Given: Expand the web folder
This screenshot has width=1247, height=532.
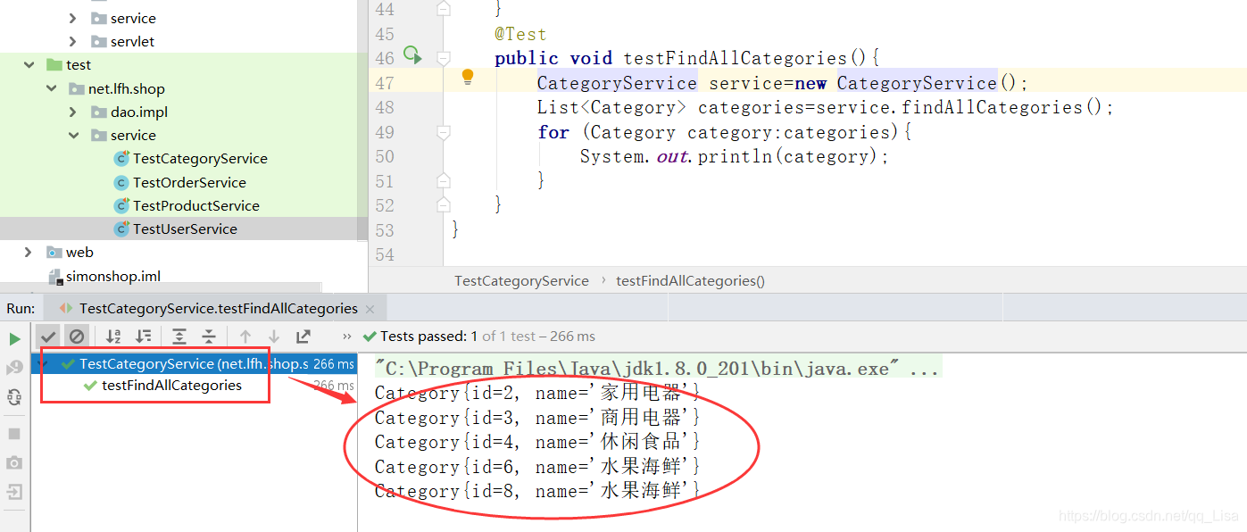Looking at the screenshot, I should click(x=29, y=253).
